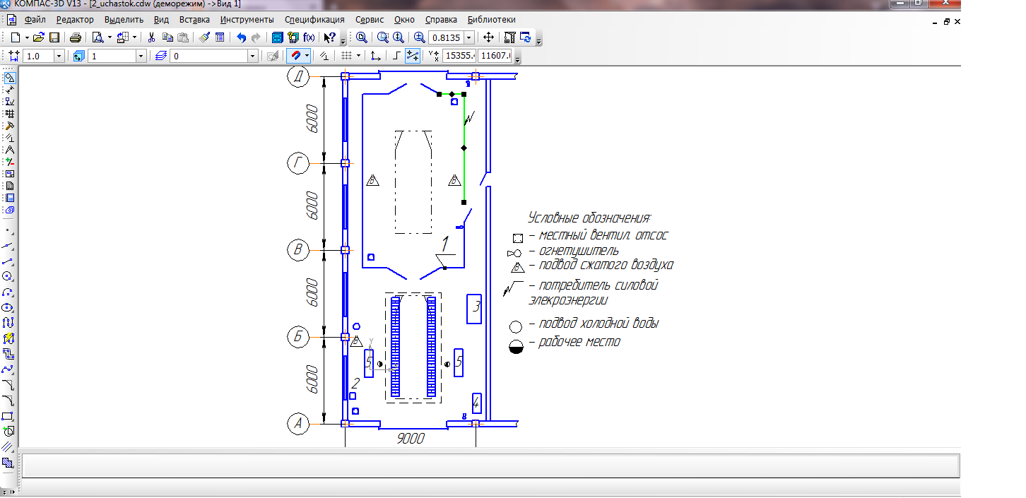1026x498 pixels.
Task: Open the Справка menu
Action: click(442, 20)
